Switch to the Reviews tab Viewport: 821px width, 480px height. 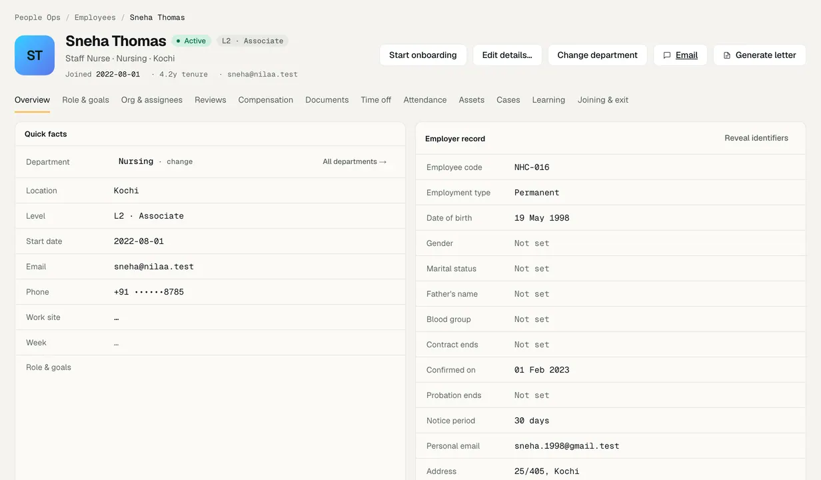pyautogui.click(x=211, y=100)
